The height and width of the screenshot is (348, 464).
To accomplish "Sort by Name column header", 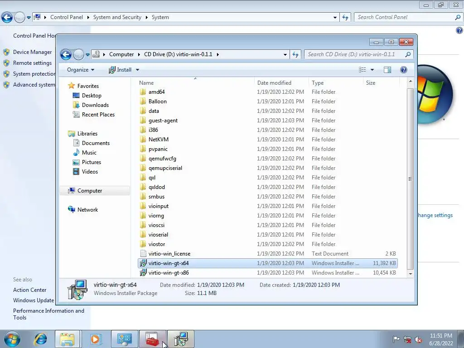I will 195,83.
